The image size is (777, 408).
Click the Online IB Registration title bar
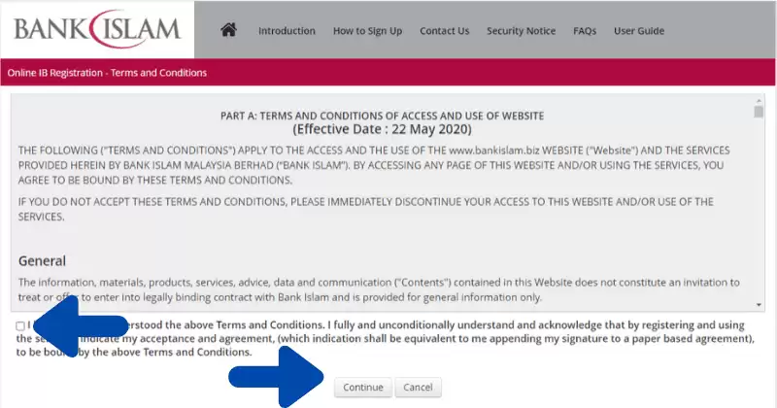(107, 73)
